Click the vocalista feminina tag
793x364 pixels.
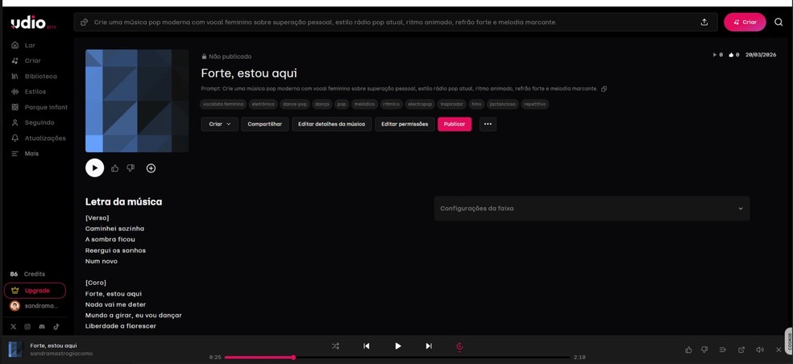[x=223, y=104]
